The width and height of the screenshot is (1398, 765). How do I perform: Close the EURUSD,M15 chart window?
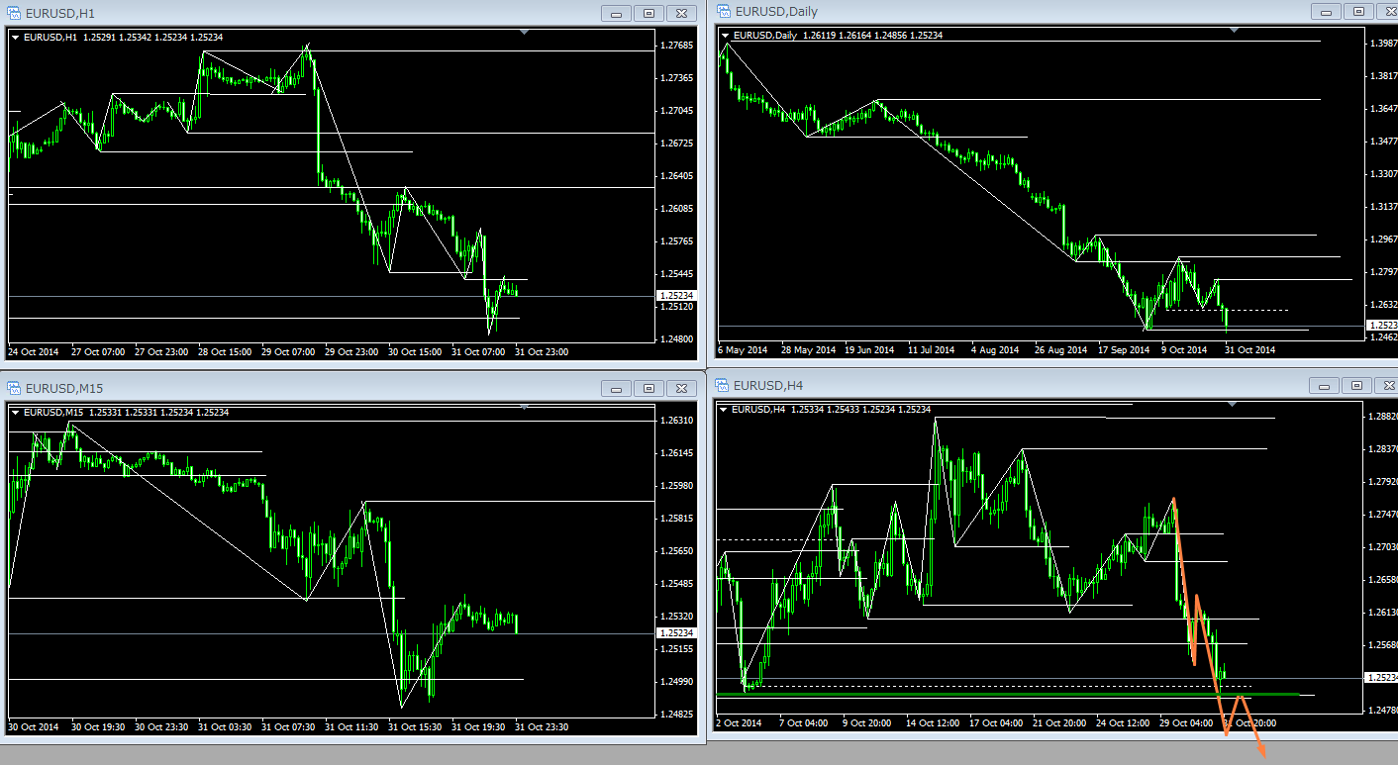pos(681,388)
